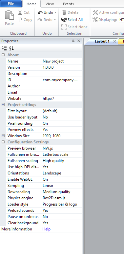
Task: Change Downscaling value Medium quality
Action: [x=62, y=192]
